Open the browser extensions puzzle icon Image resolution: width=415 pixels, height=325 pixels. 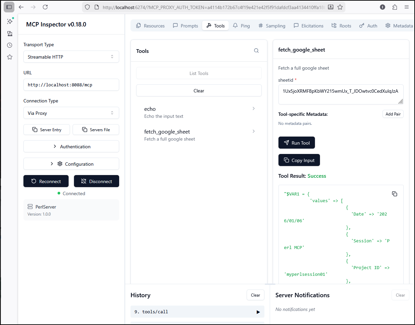[x=395, y=7]
